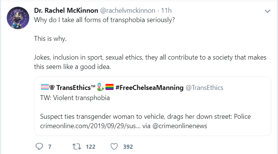This screenshot has width=278, height=154.
Task: Click the Dr. Rachel McKinnon display name
Action: [66, 10]
